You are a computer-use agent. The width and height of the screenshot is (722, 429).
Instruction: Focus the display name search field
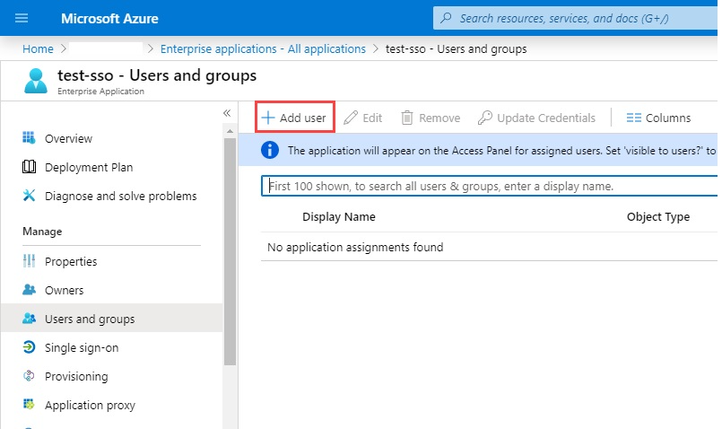click(x=489, y=186)
